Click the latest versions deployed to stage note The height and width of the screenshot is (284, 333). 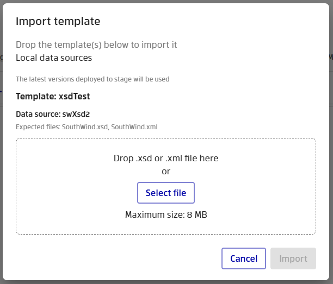point(92,79)
